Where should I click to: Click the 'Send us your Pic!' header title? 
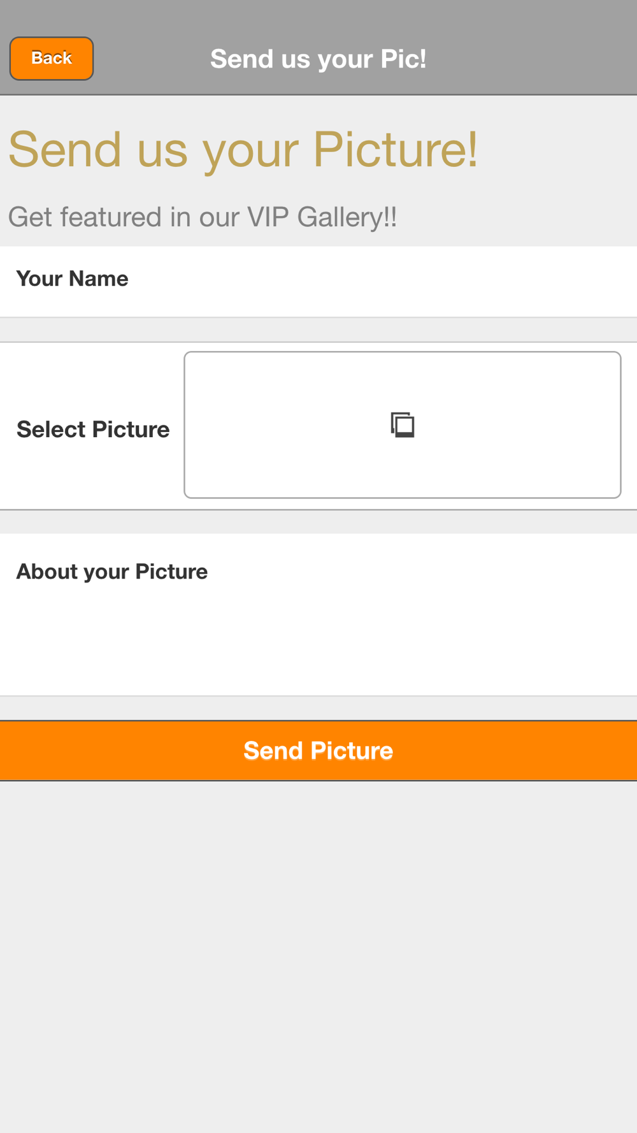click(318, 59)
